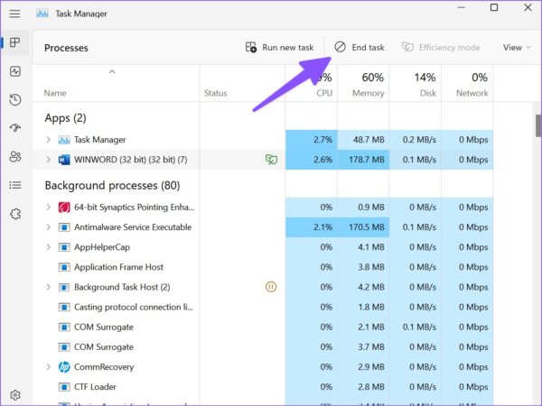The width and height of the screenshot is (542, 406).
Task: Open the App history sidebar icon
Action: click(15, 100)
